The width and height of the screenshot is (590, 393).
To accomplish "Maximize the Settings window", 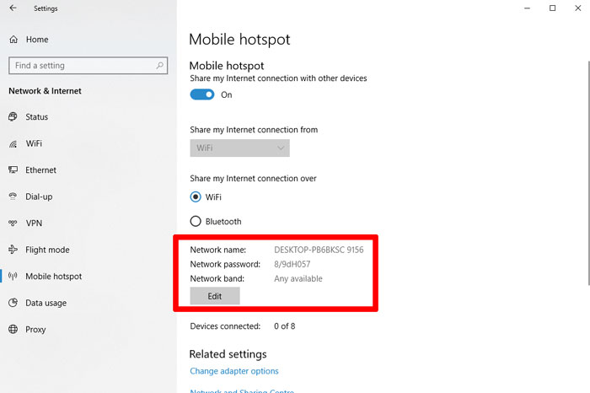I will point(552,8).
